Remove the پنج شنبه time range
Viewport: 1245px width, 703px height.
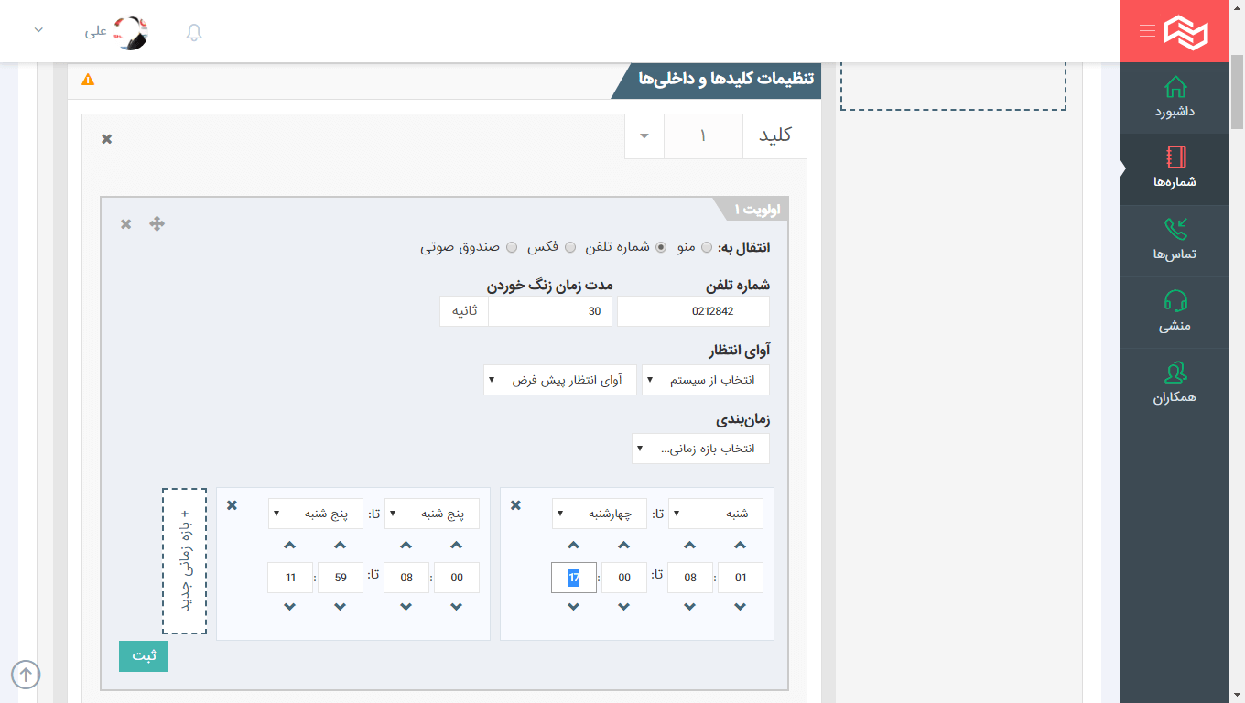coord(232,505)
